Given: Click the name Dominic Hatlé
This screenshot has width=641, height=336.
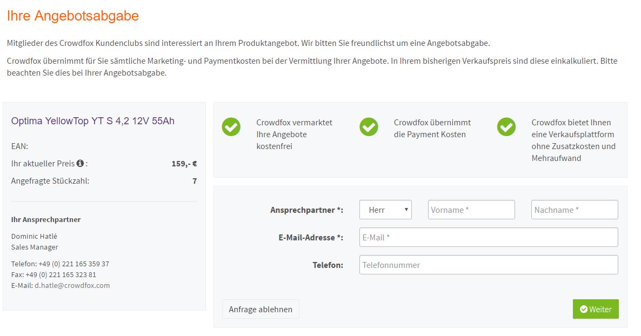Looking at the screenshot, I should 34,236.
